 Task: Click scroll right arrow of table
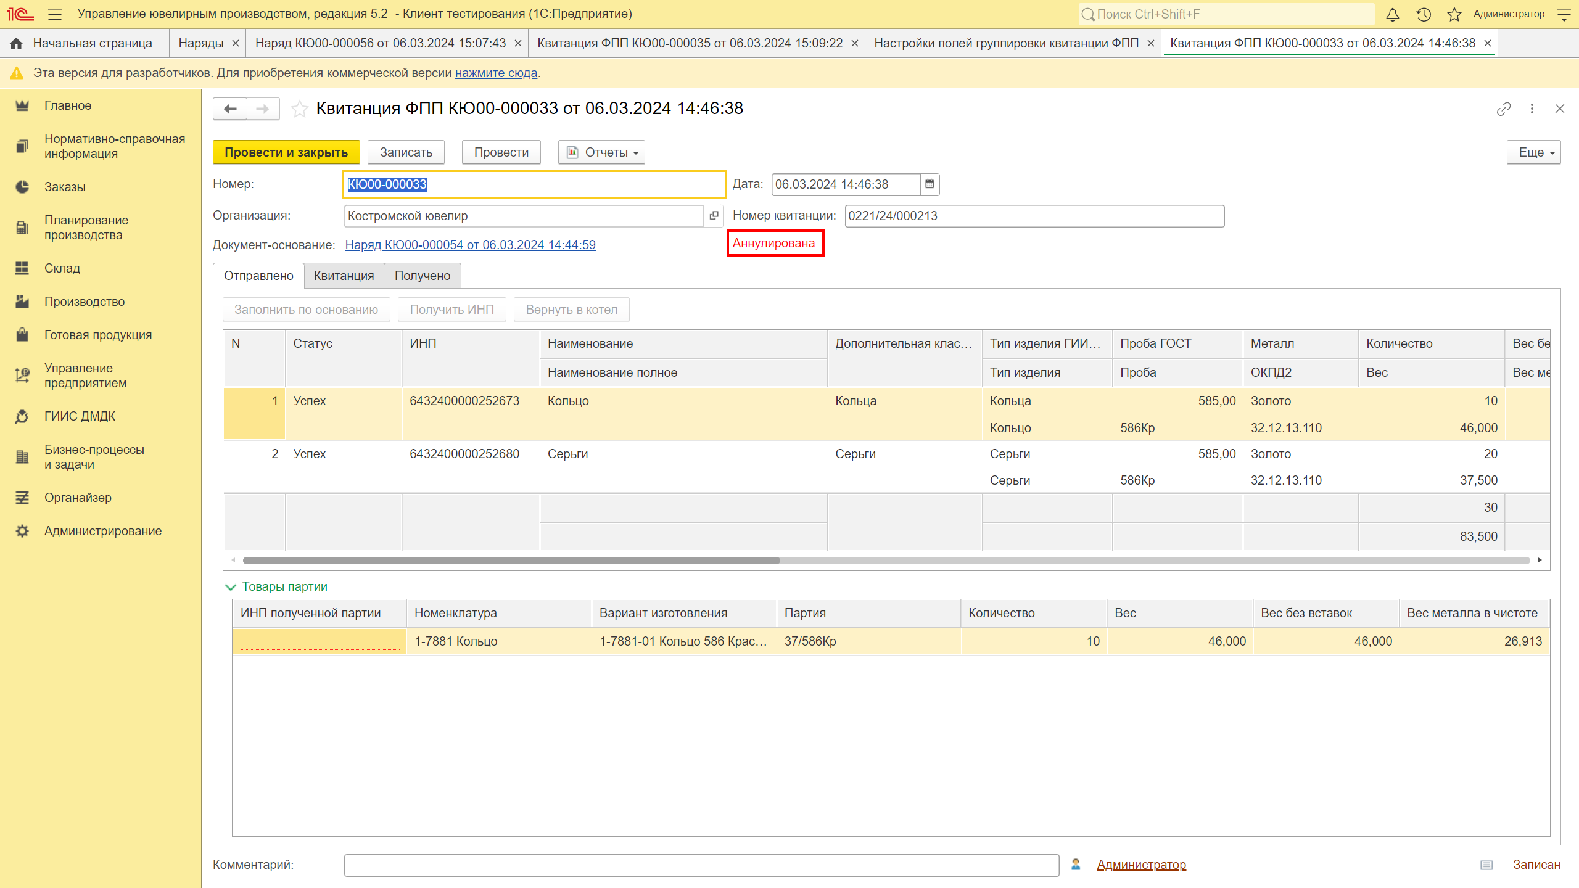click(1540, 561)
